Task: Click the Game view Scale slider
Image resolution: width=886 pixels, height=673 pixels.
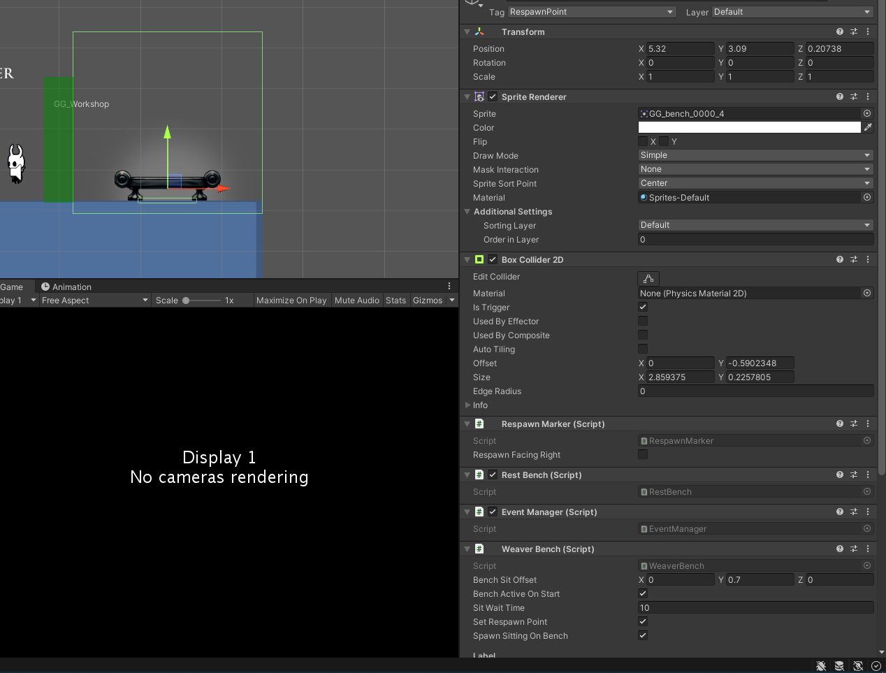Action: point(201,301)
